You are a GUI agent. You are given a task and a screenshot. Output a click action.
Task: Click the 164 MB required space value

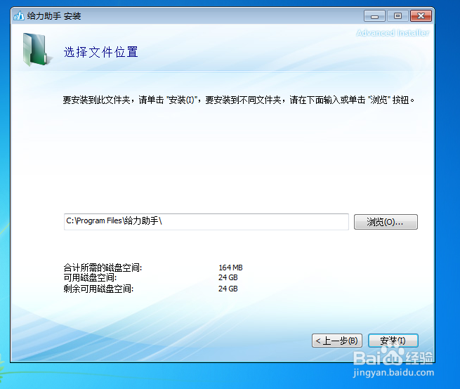coord(230,268)
